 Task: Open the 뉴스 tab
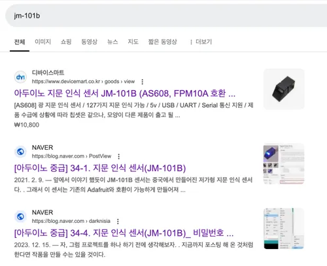coord(112,42)
